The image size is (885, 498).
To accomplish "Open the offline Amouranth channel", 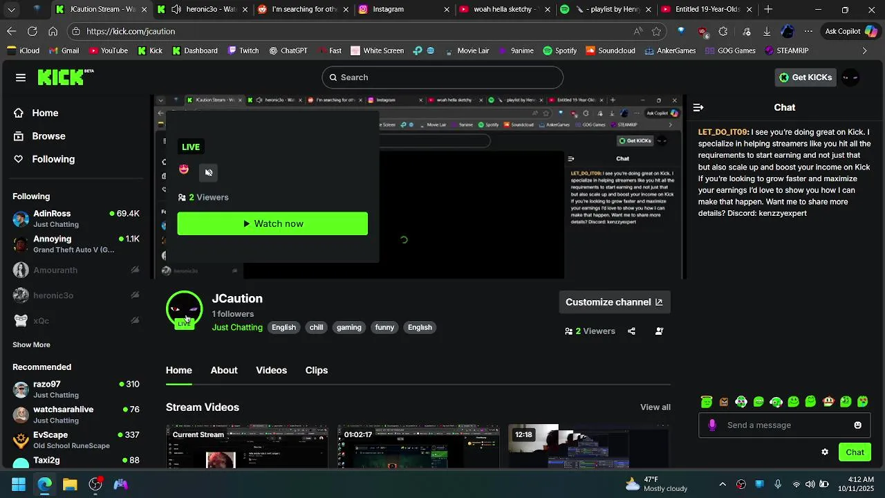I will point(76,270).
